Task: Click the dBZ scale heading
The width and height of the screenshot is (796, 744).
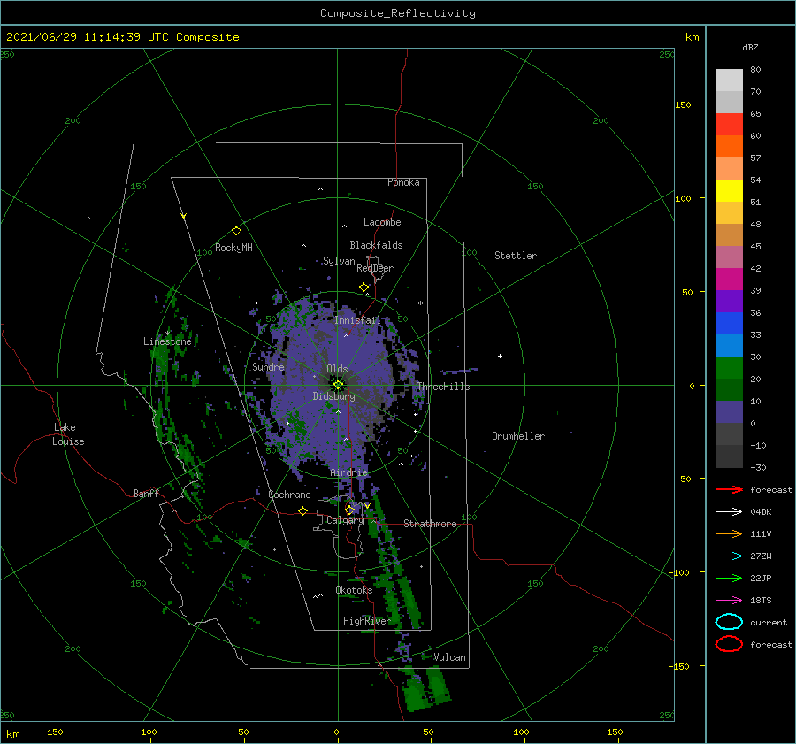Action: point(750,47)
